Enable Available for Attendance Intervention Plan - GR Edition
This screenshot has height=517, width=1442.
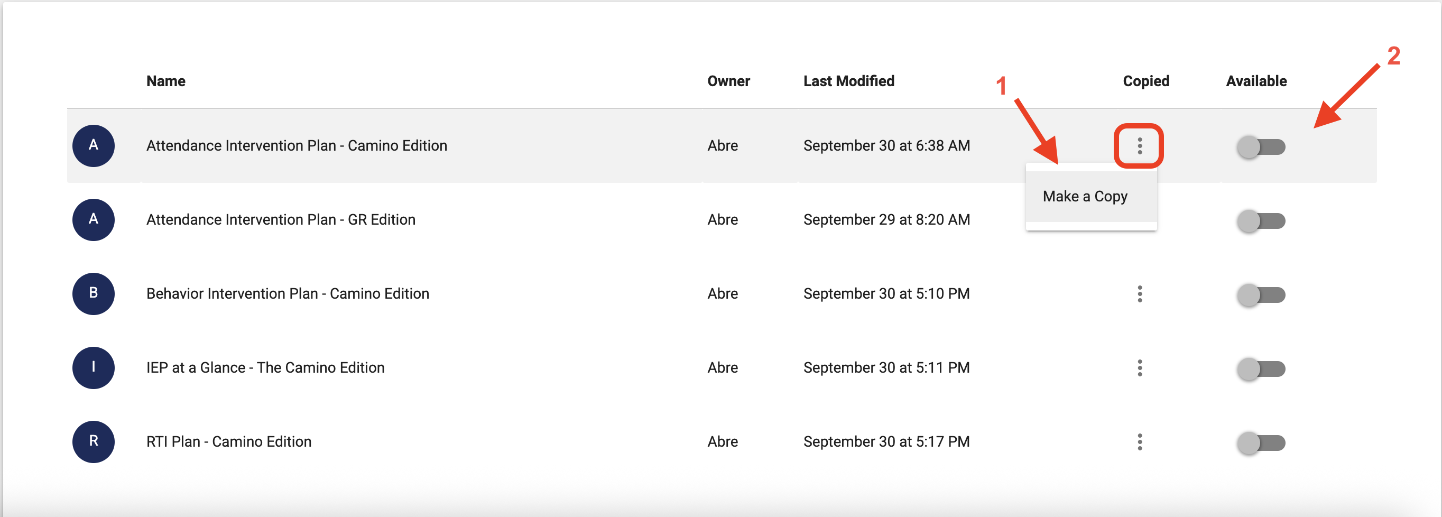(1261, 220)
